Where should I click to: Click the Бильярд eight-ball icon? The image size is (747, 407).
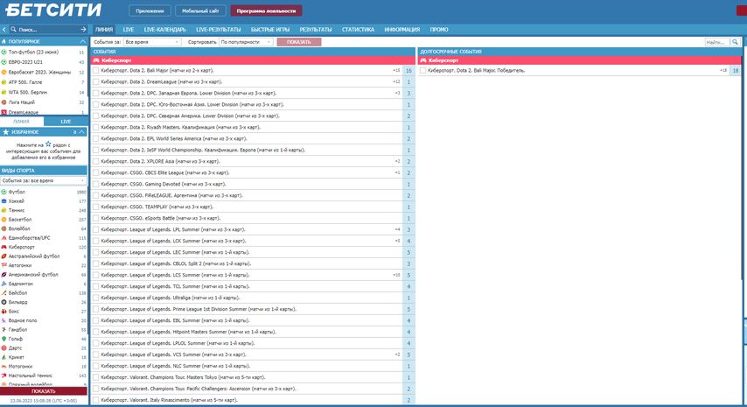(x=3, y=302)
